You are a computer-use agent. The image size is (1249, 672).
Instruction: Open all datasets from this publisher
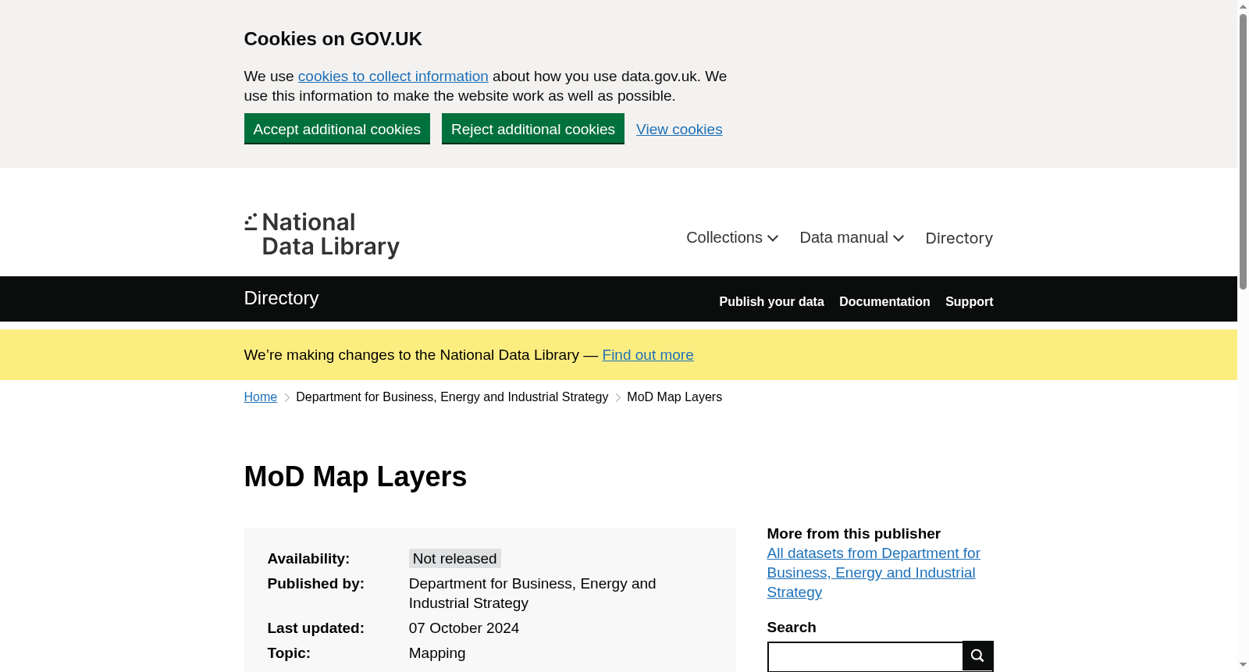[874, 573]
